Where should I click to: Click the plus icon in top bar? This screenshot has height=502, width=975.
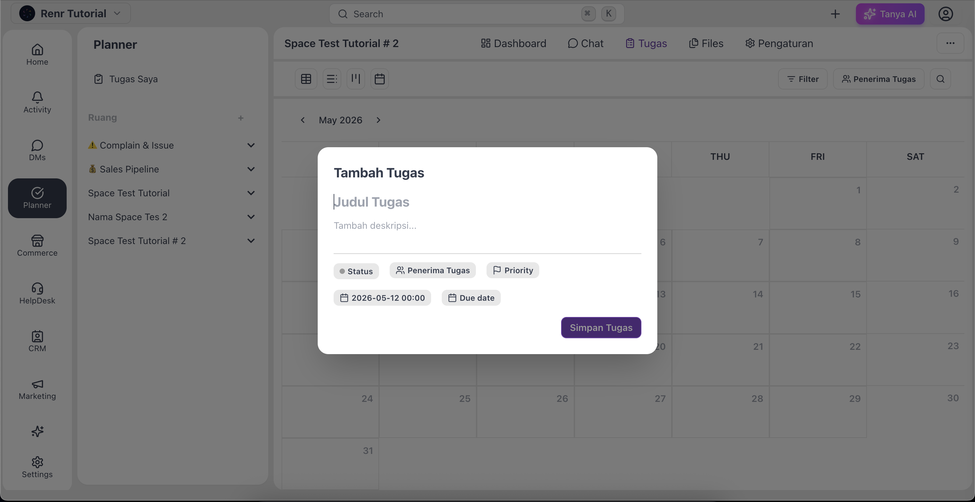point(835,14)
